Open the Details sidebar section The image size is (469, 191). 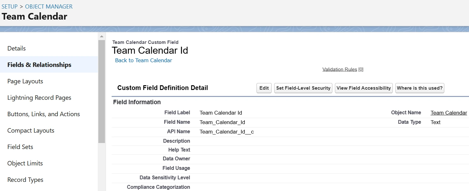[16, 48]
